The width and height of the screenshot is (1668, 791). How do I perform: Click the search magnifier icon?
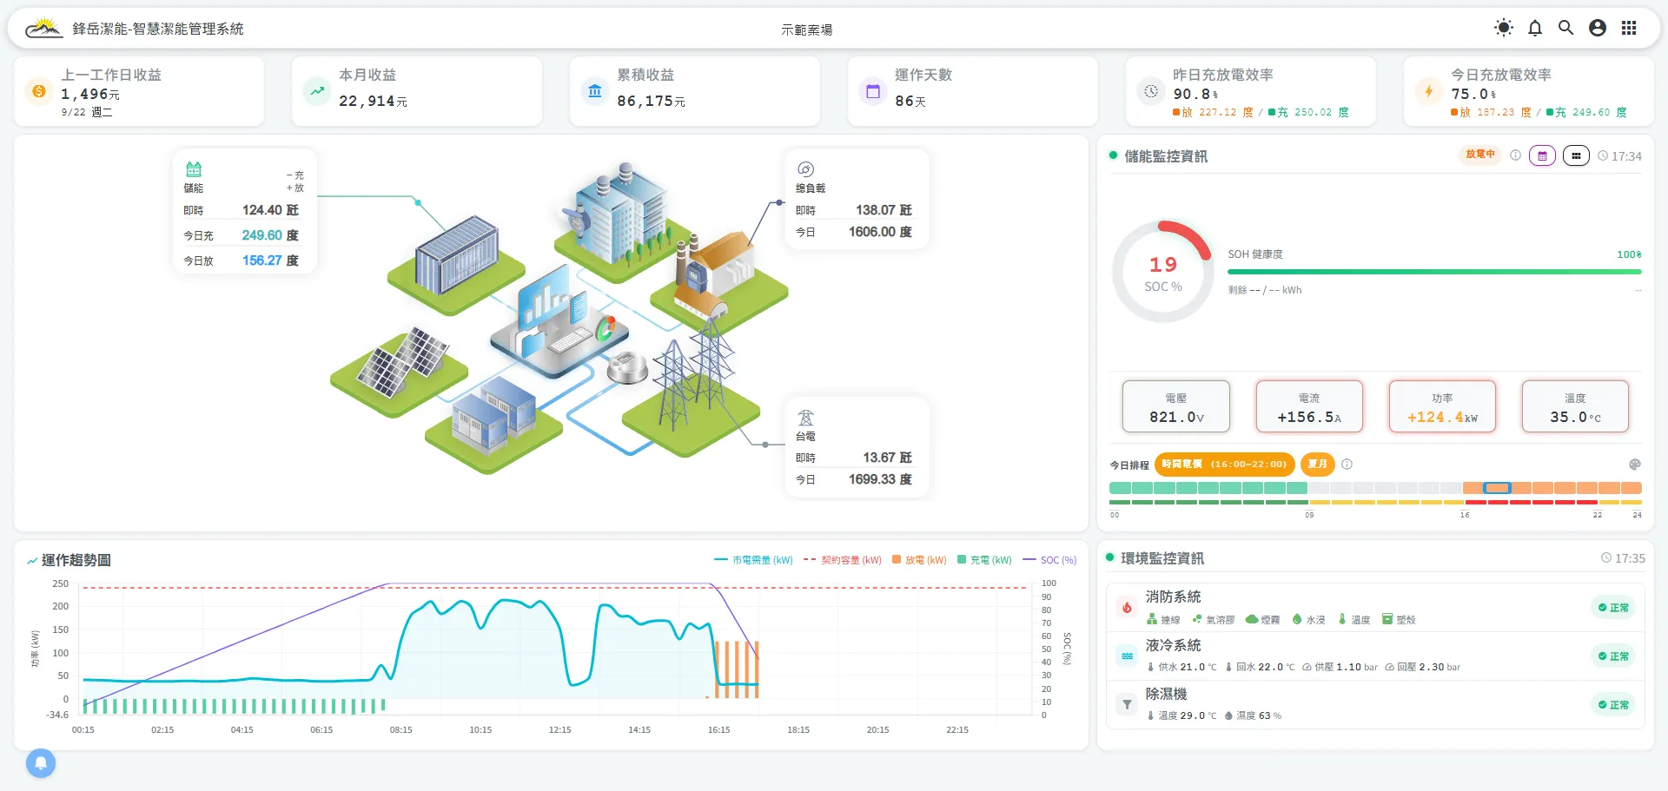1565,28
